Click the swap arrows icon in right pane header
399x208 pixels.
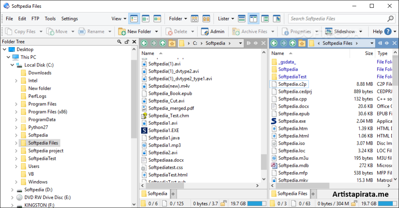tap(387, 43)
